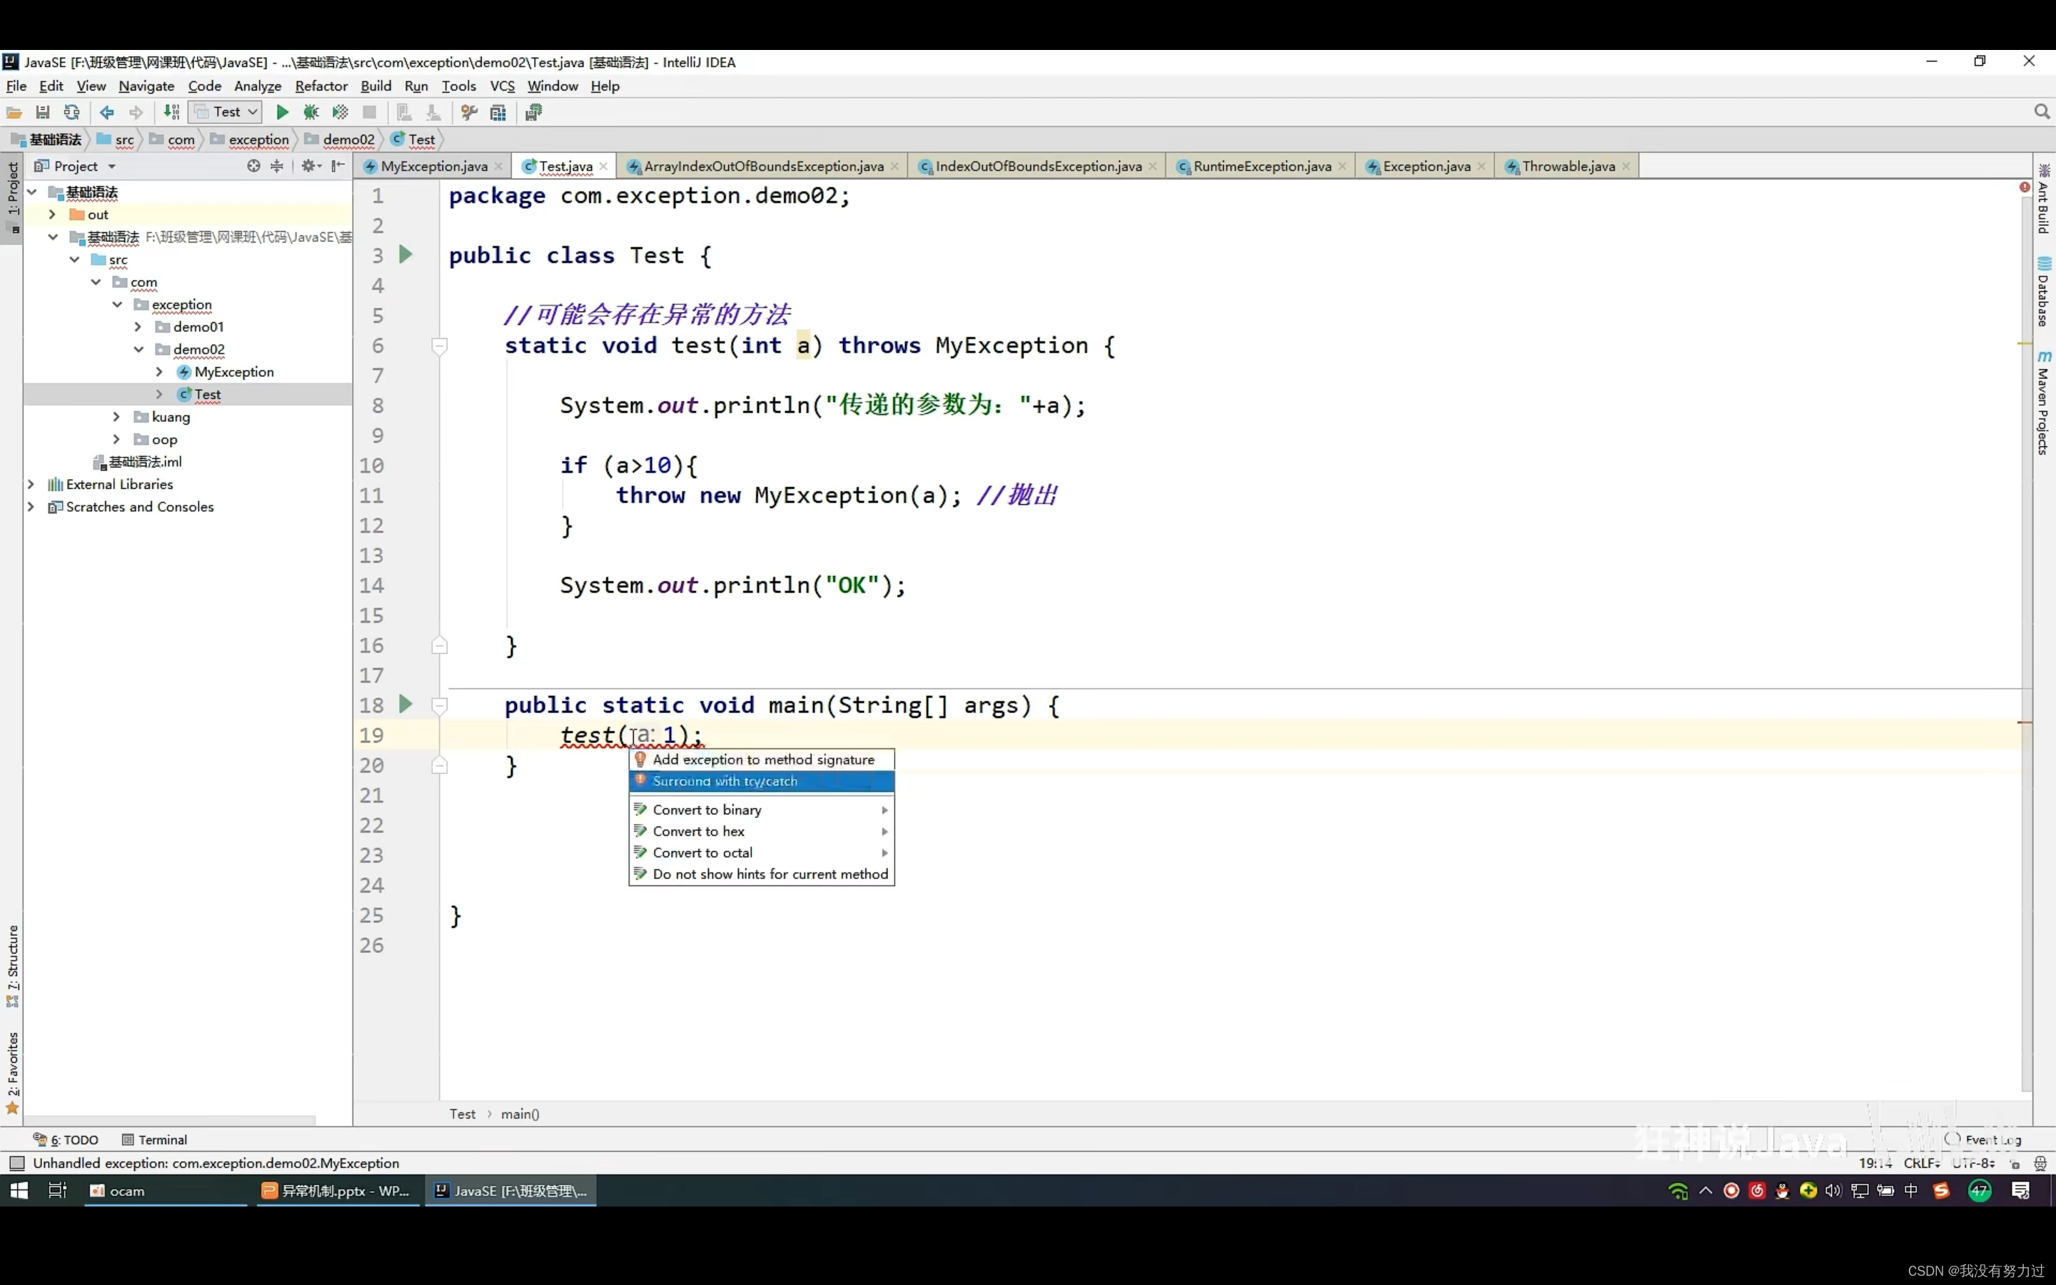Expand the demo02 package in Project tree

point(138,348)
